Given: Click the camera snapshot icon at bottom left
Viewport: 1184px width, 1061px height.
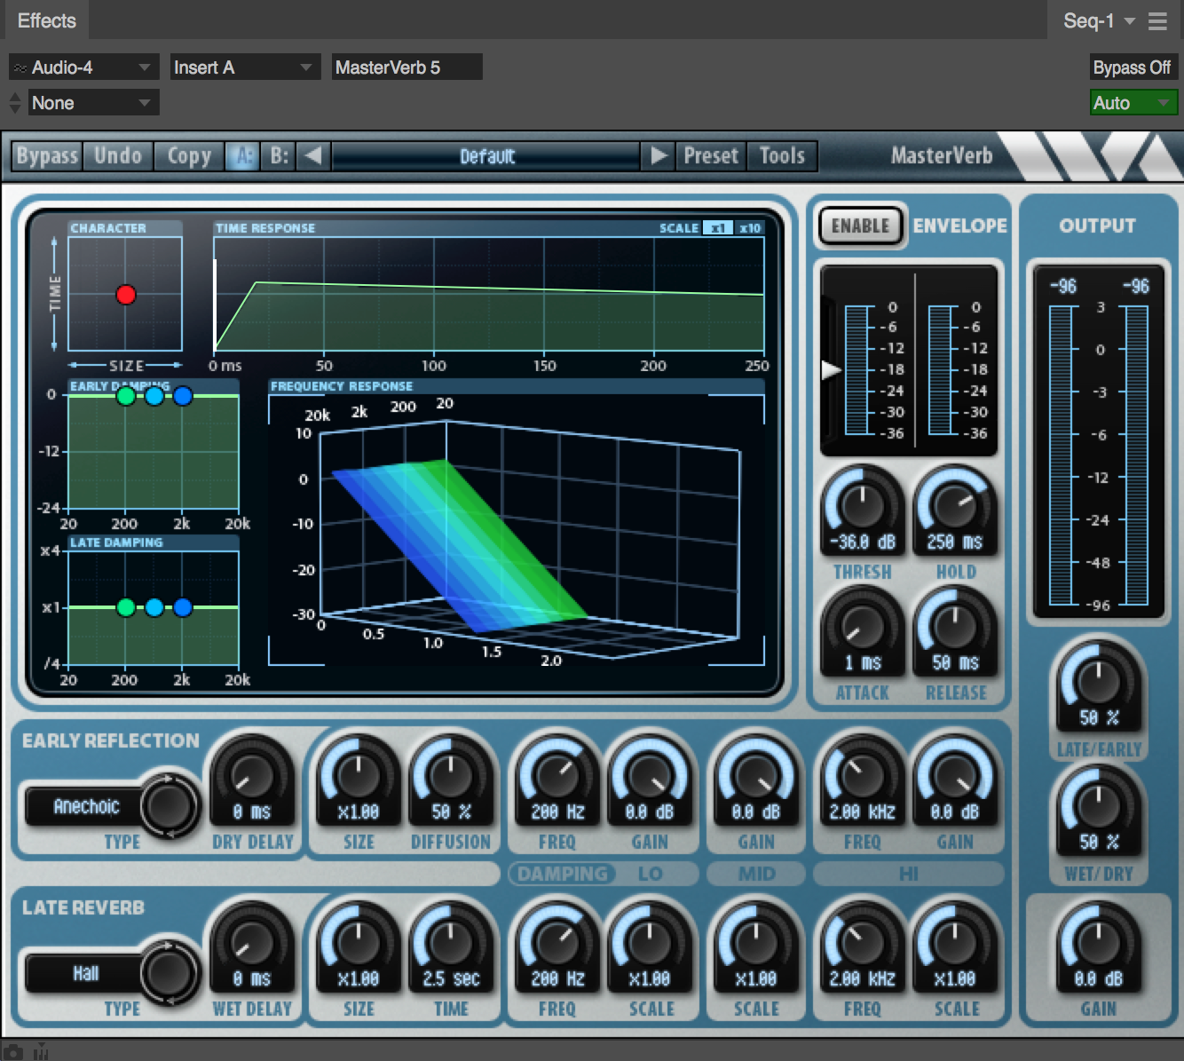Looking at the screenshot, I should [x=13, y=1052].
